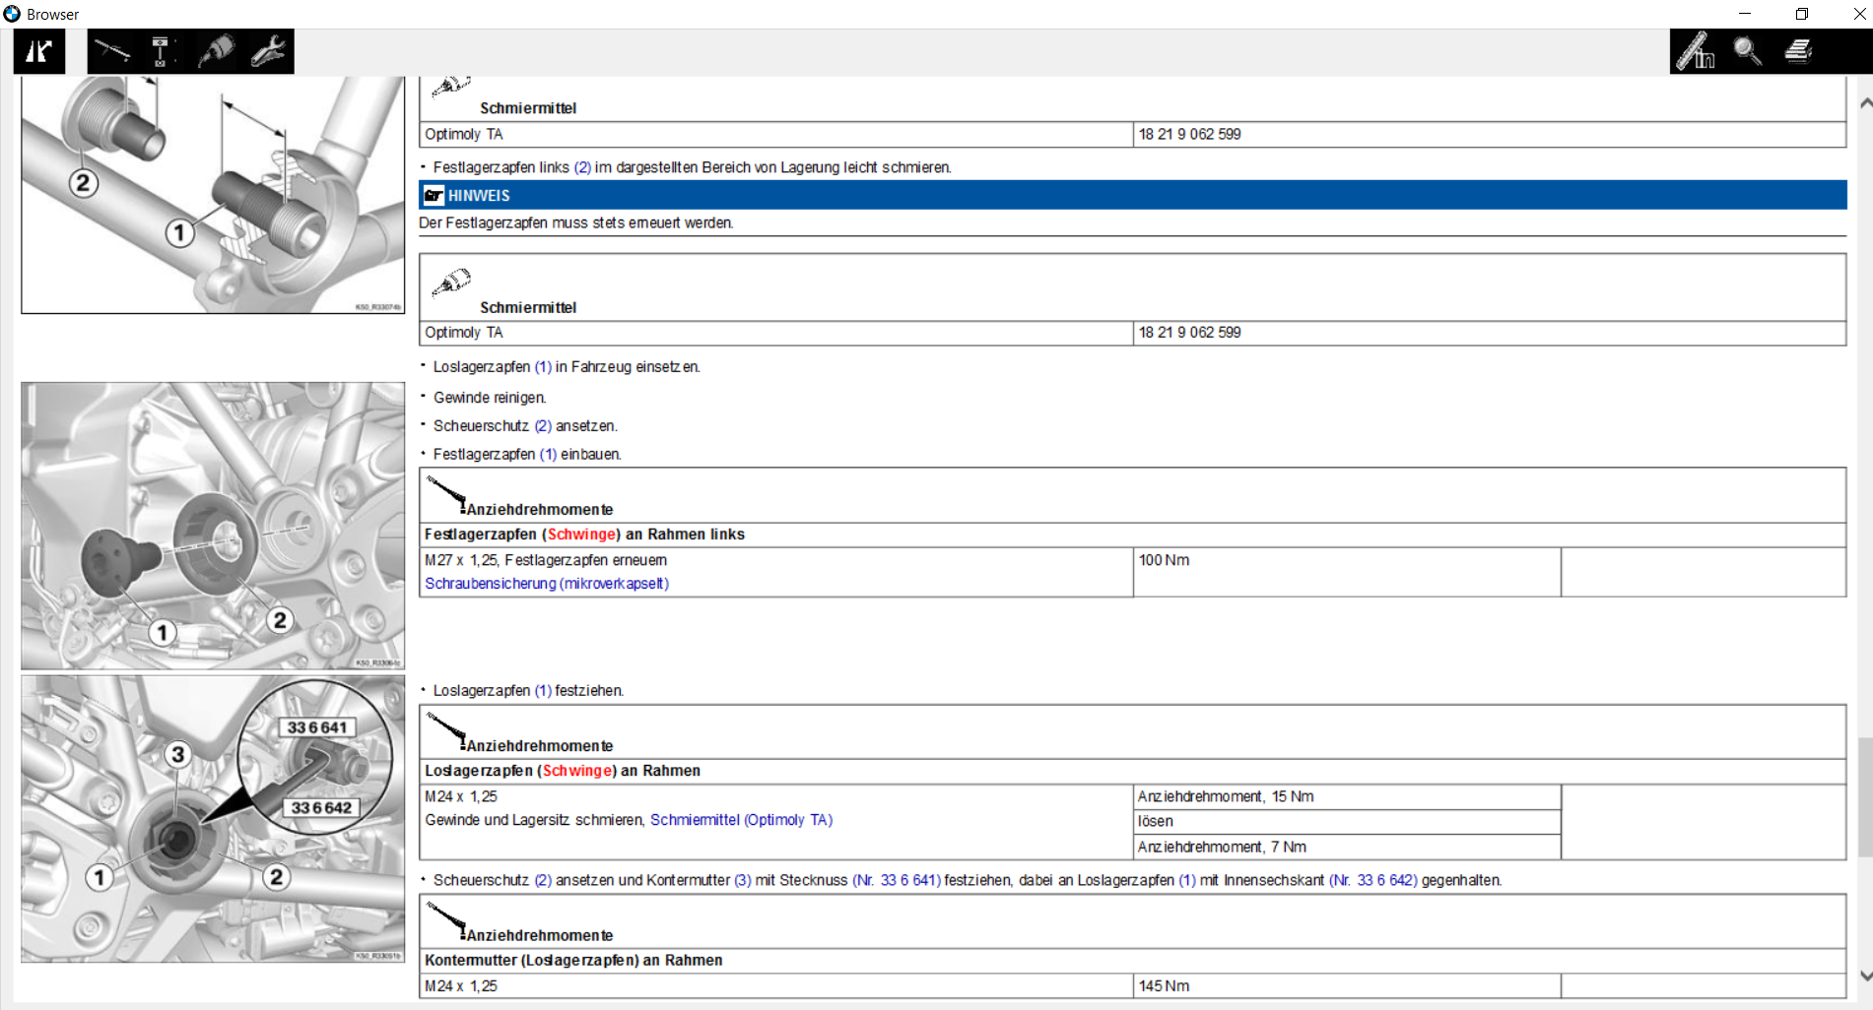Click the road navigation icon in toolbar
Image resolution: width=1873 pixels, height=1010 pixels.
pos(38,51)
